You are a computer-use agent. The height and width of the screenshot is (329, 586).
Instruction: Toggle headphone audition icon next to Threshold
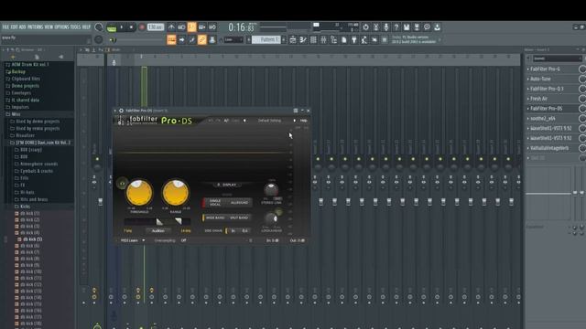click(x=122, y=184)
